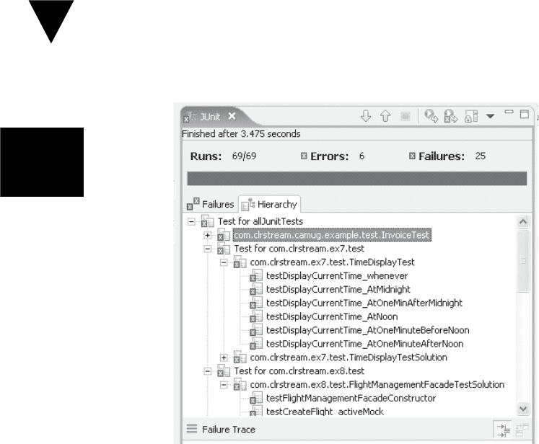Maximize the JUnit view
The image size is (539, 444).
click(x=525, y=114)
